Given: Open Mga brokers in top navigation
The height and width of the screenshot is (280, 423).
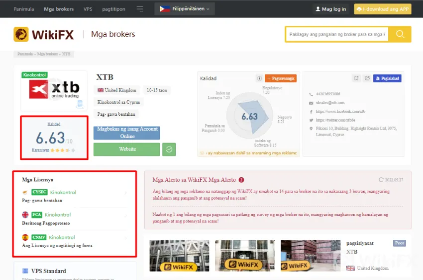Looking at the screenshot, I should click(59, 9).
